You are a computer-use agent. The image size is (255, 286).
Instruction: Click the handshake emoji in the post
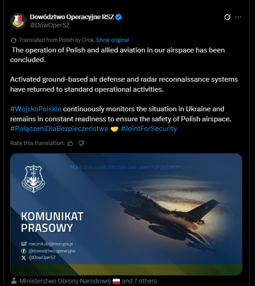point(114,129)
